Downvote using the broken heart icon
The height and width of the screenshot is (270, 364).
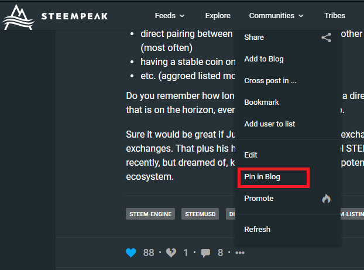pyautogui.click(x=171, y=252)
